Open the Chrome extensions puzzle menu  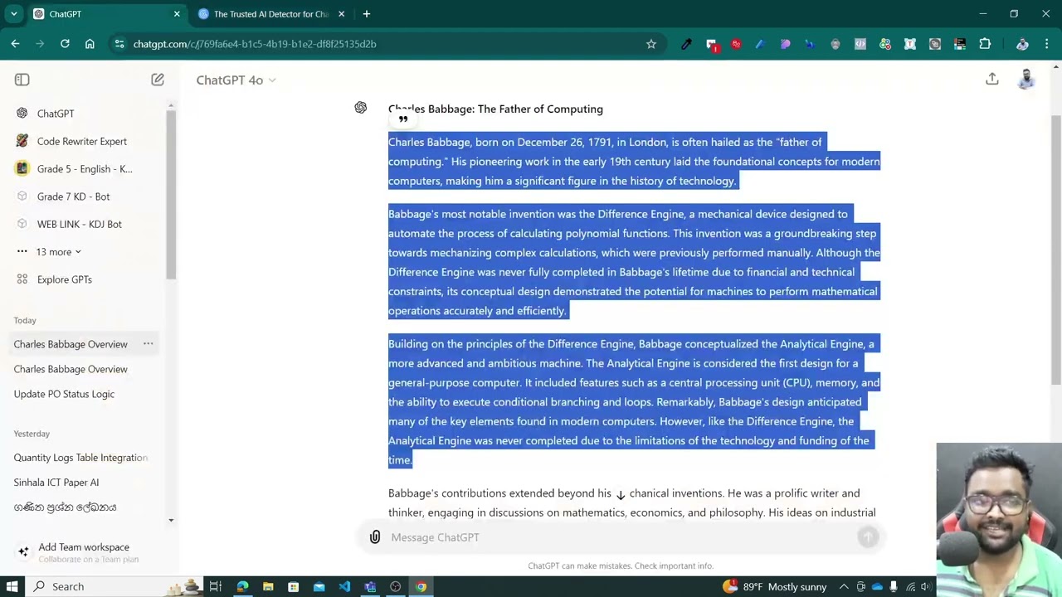click(985, 44)
